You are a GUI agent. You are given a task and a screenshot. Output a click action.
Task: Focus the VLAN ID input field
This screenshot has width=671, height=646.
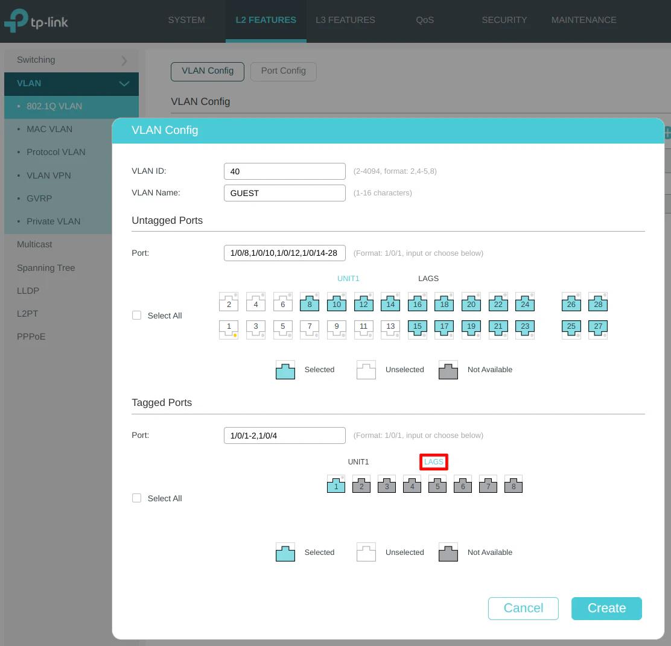click(x=285, y=171)
